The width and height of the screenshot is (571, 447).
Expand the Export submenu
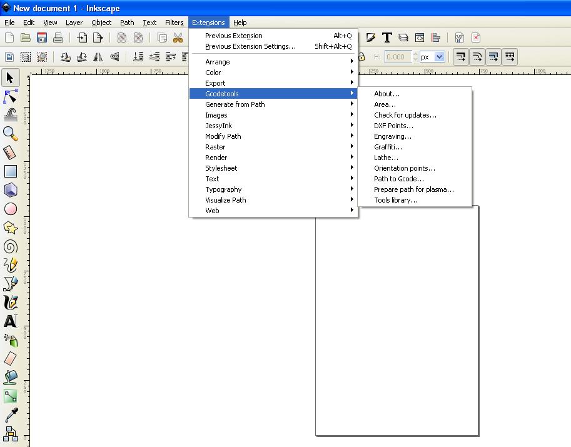[x=273, y=83]
